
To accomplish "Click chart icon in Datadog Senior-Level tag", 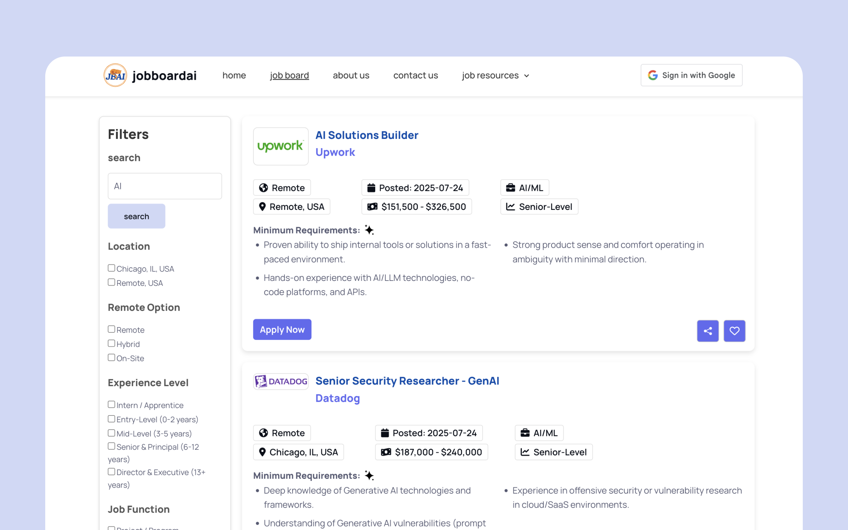I will 525,452.
